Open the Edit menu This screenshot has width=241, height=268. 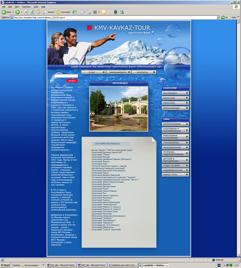pyautogui.click(x=10, y=7)
